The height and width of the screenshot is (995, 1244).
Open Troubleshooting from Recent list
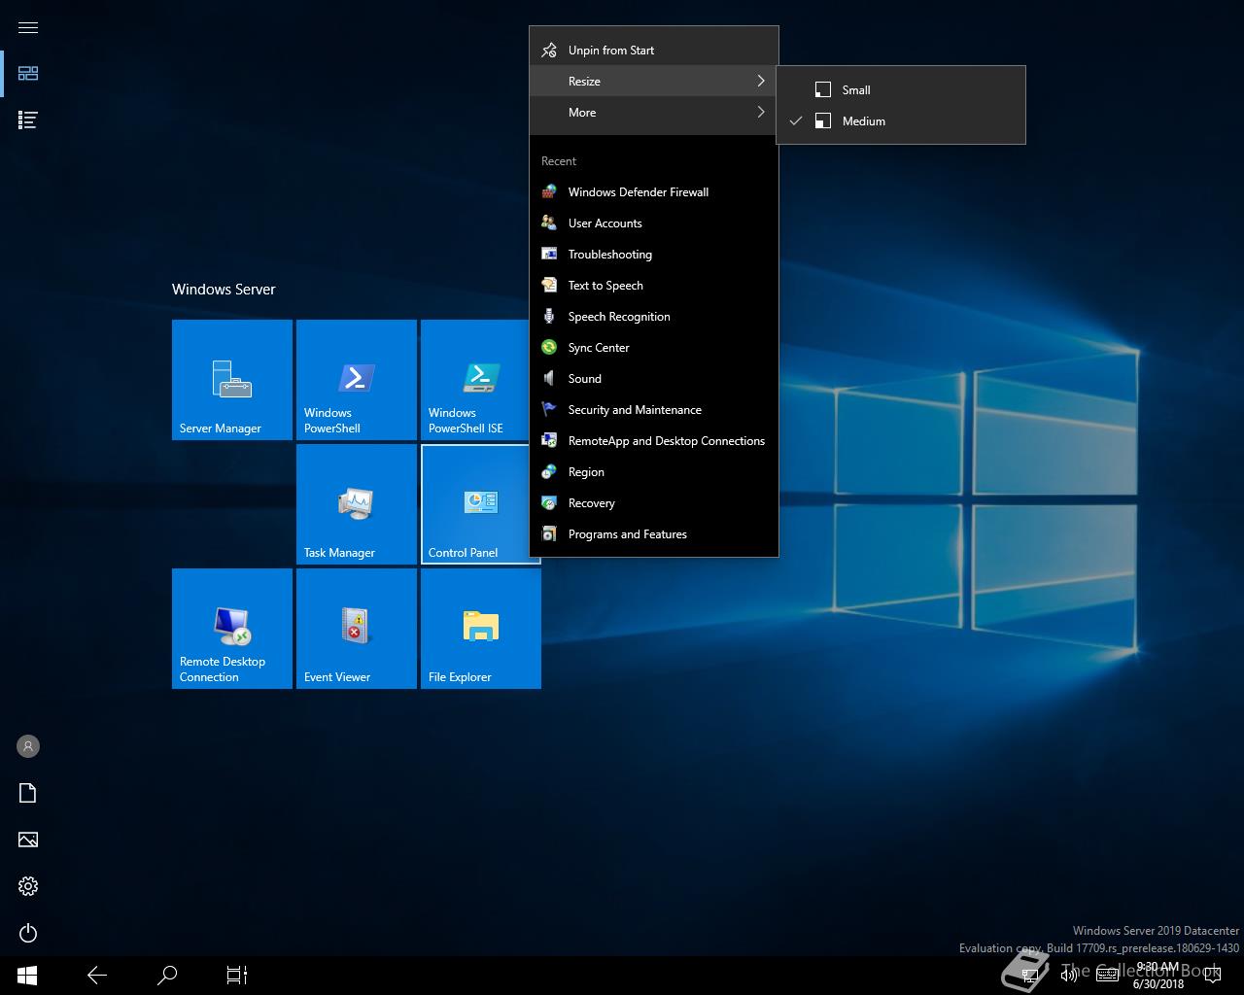(654, 254)
